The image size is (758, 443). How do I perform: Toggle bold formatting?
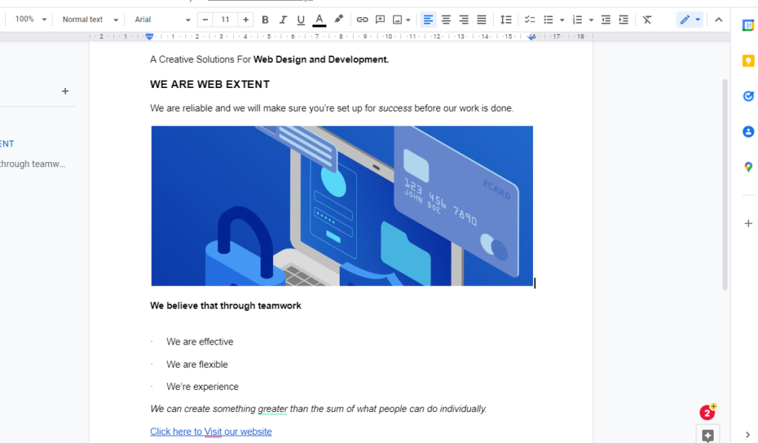click(x=265, y=20)
